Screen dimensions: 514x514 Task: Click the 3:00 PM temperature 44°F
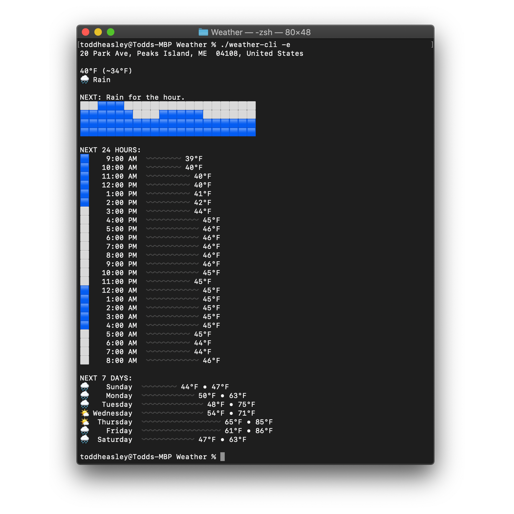(x=202, y=211)
